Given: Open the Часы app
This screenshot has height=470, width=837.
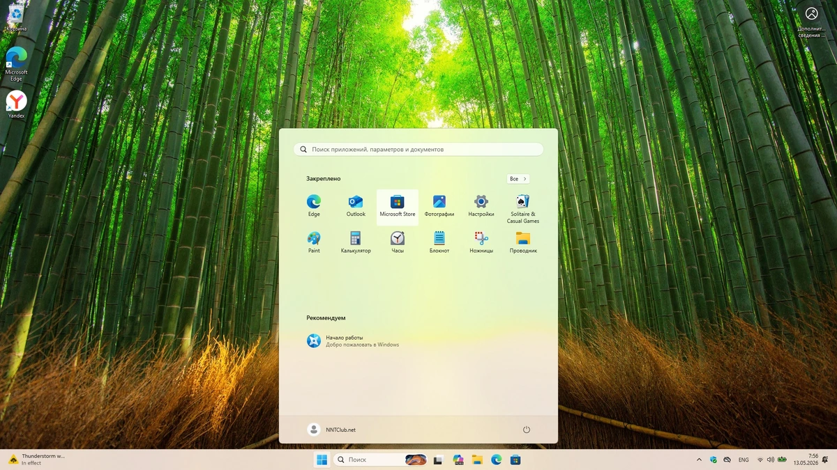Looking at the screenshot, I should tap(398, 242).
